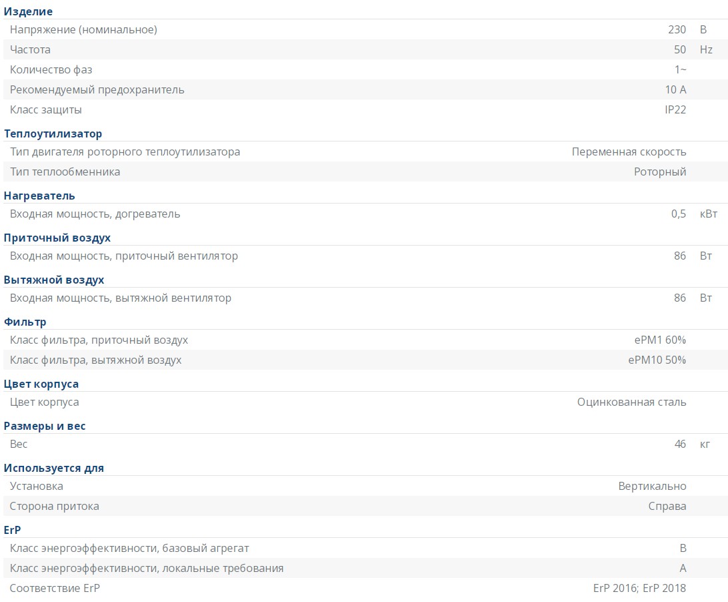Click the Приточный воздух section header
728x602 pixels.
pos(57,238)
